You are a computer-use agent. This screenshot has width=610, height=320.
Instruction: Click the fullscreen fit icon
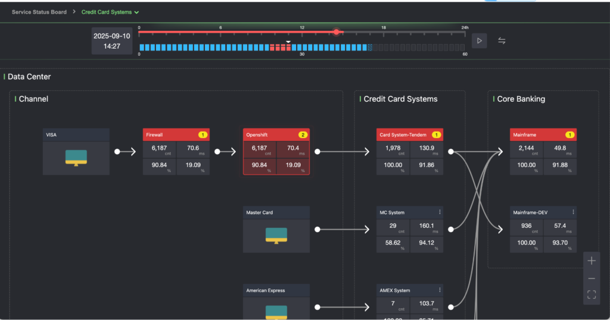click(x=592, y=294)
